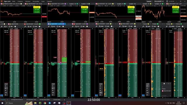This screenshot has height=105, width=187.
Task: Click round icon in step 20 BQDUSDT toolbar
Action: pos(63,27)
